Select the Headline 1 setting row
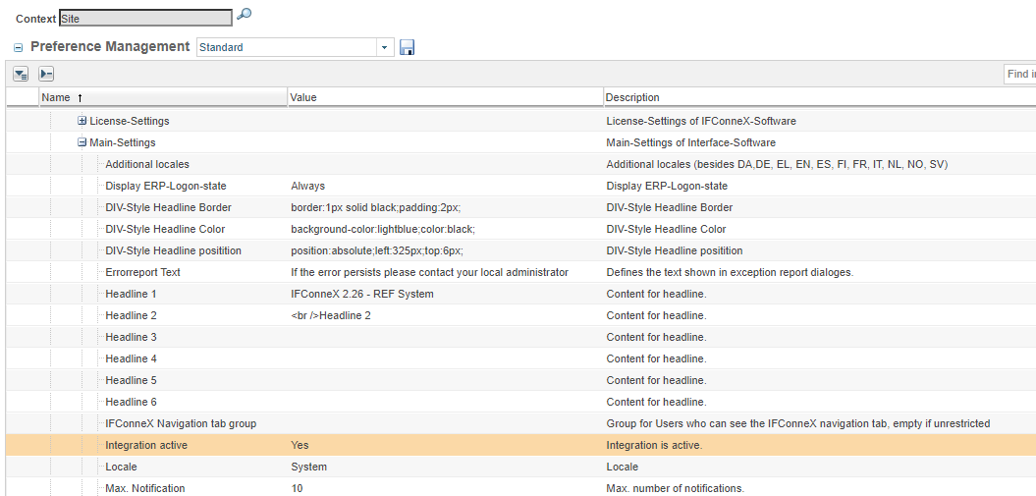This screenshot has height=496, width=1036. coord(131,294)
